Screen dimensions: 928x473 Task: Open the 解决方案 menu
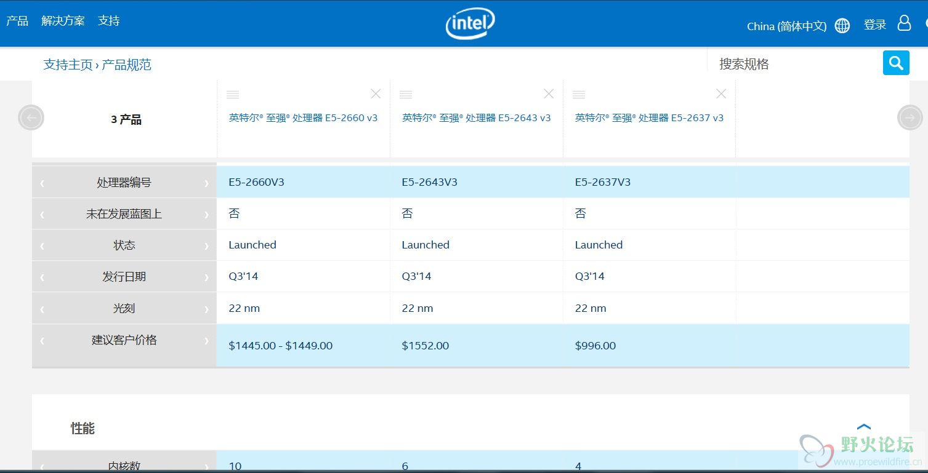point(63,21)
